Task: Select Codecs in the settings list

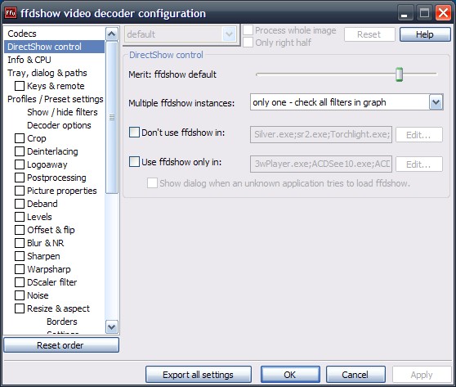Action: click(22, 34)
